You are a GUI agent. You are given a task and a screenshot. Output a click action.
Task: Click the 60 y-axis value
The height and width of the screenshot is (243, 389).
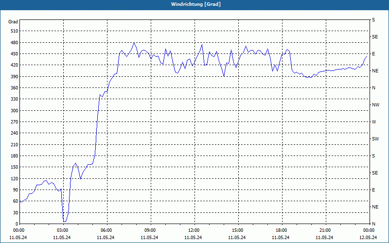pyautogui.click(x=16, y=201)
